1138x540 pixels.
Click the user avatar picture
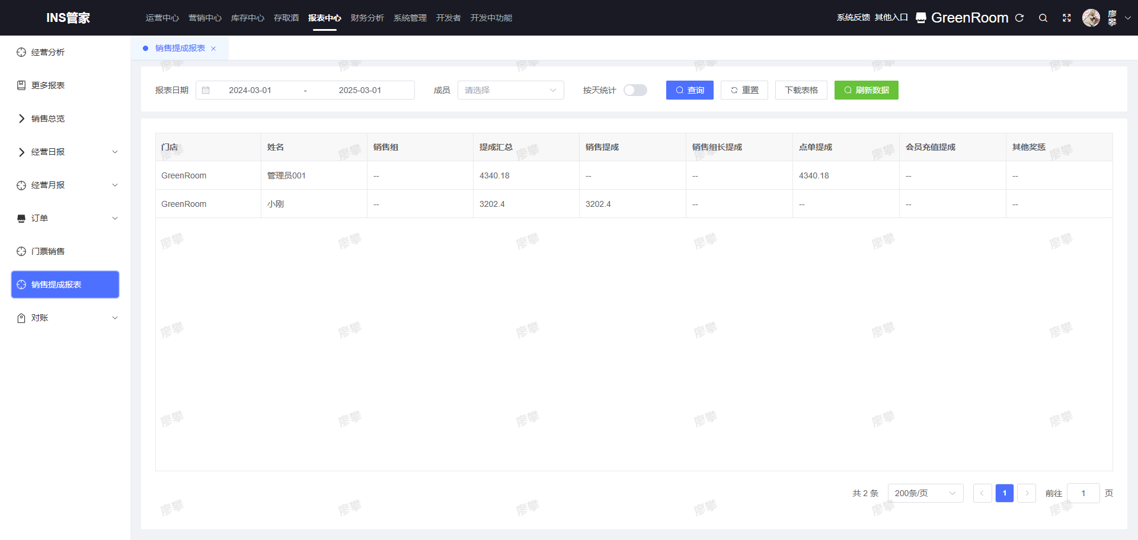point(1091,18)
